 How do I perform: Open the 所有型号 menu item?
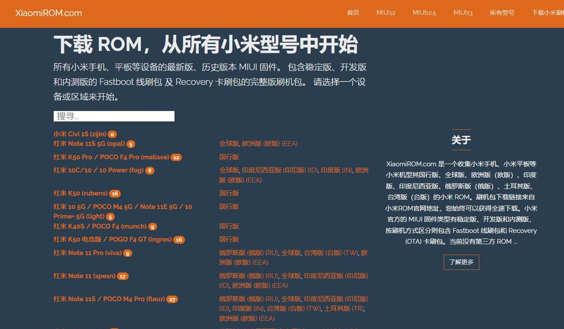point(502,13)
